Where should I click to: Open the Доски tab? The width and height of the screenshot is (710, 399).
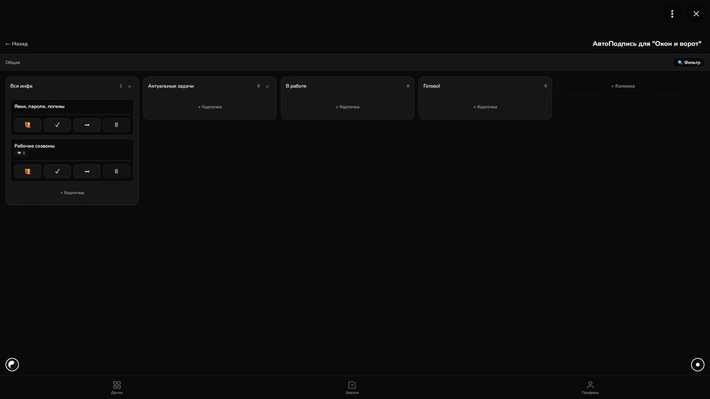pyautogui.click(x=117, y=387)
